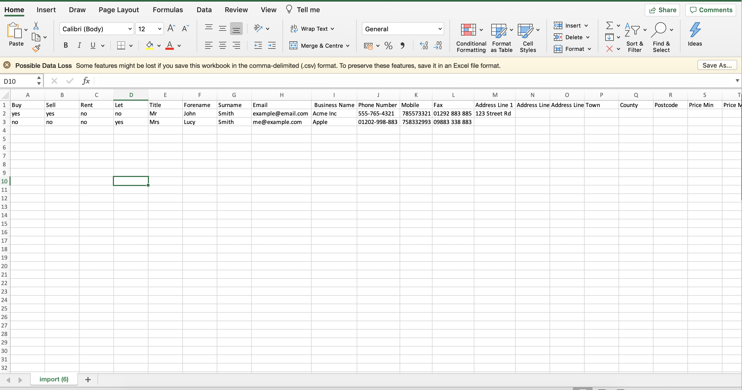Viewport: 742px width, 390px height.
Task: Apply the red font color swatch
Action: (x=169, y=46)
